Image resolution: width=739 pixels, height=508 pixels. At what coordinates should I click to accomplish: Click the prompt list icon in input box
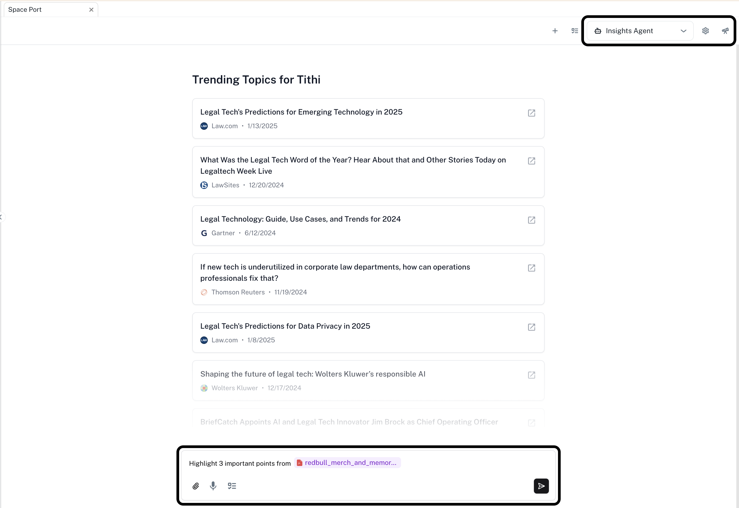pyautogui.click(x=232, y=486)
